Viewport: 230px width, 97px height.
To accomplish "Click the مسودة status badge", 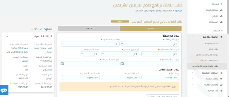I will 120,21.
